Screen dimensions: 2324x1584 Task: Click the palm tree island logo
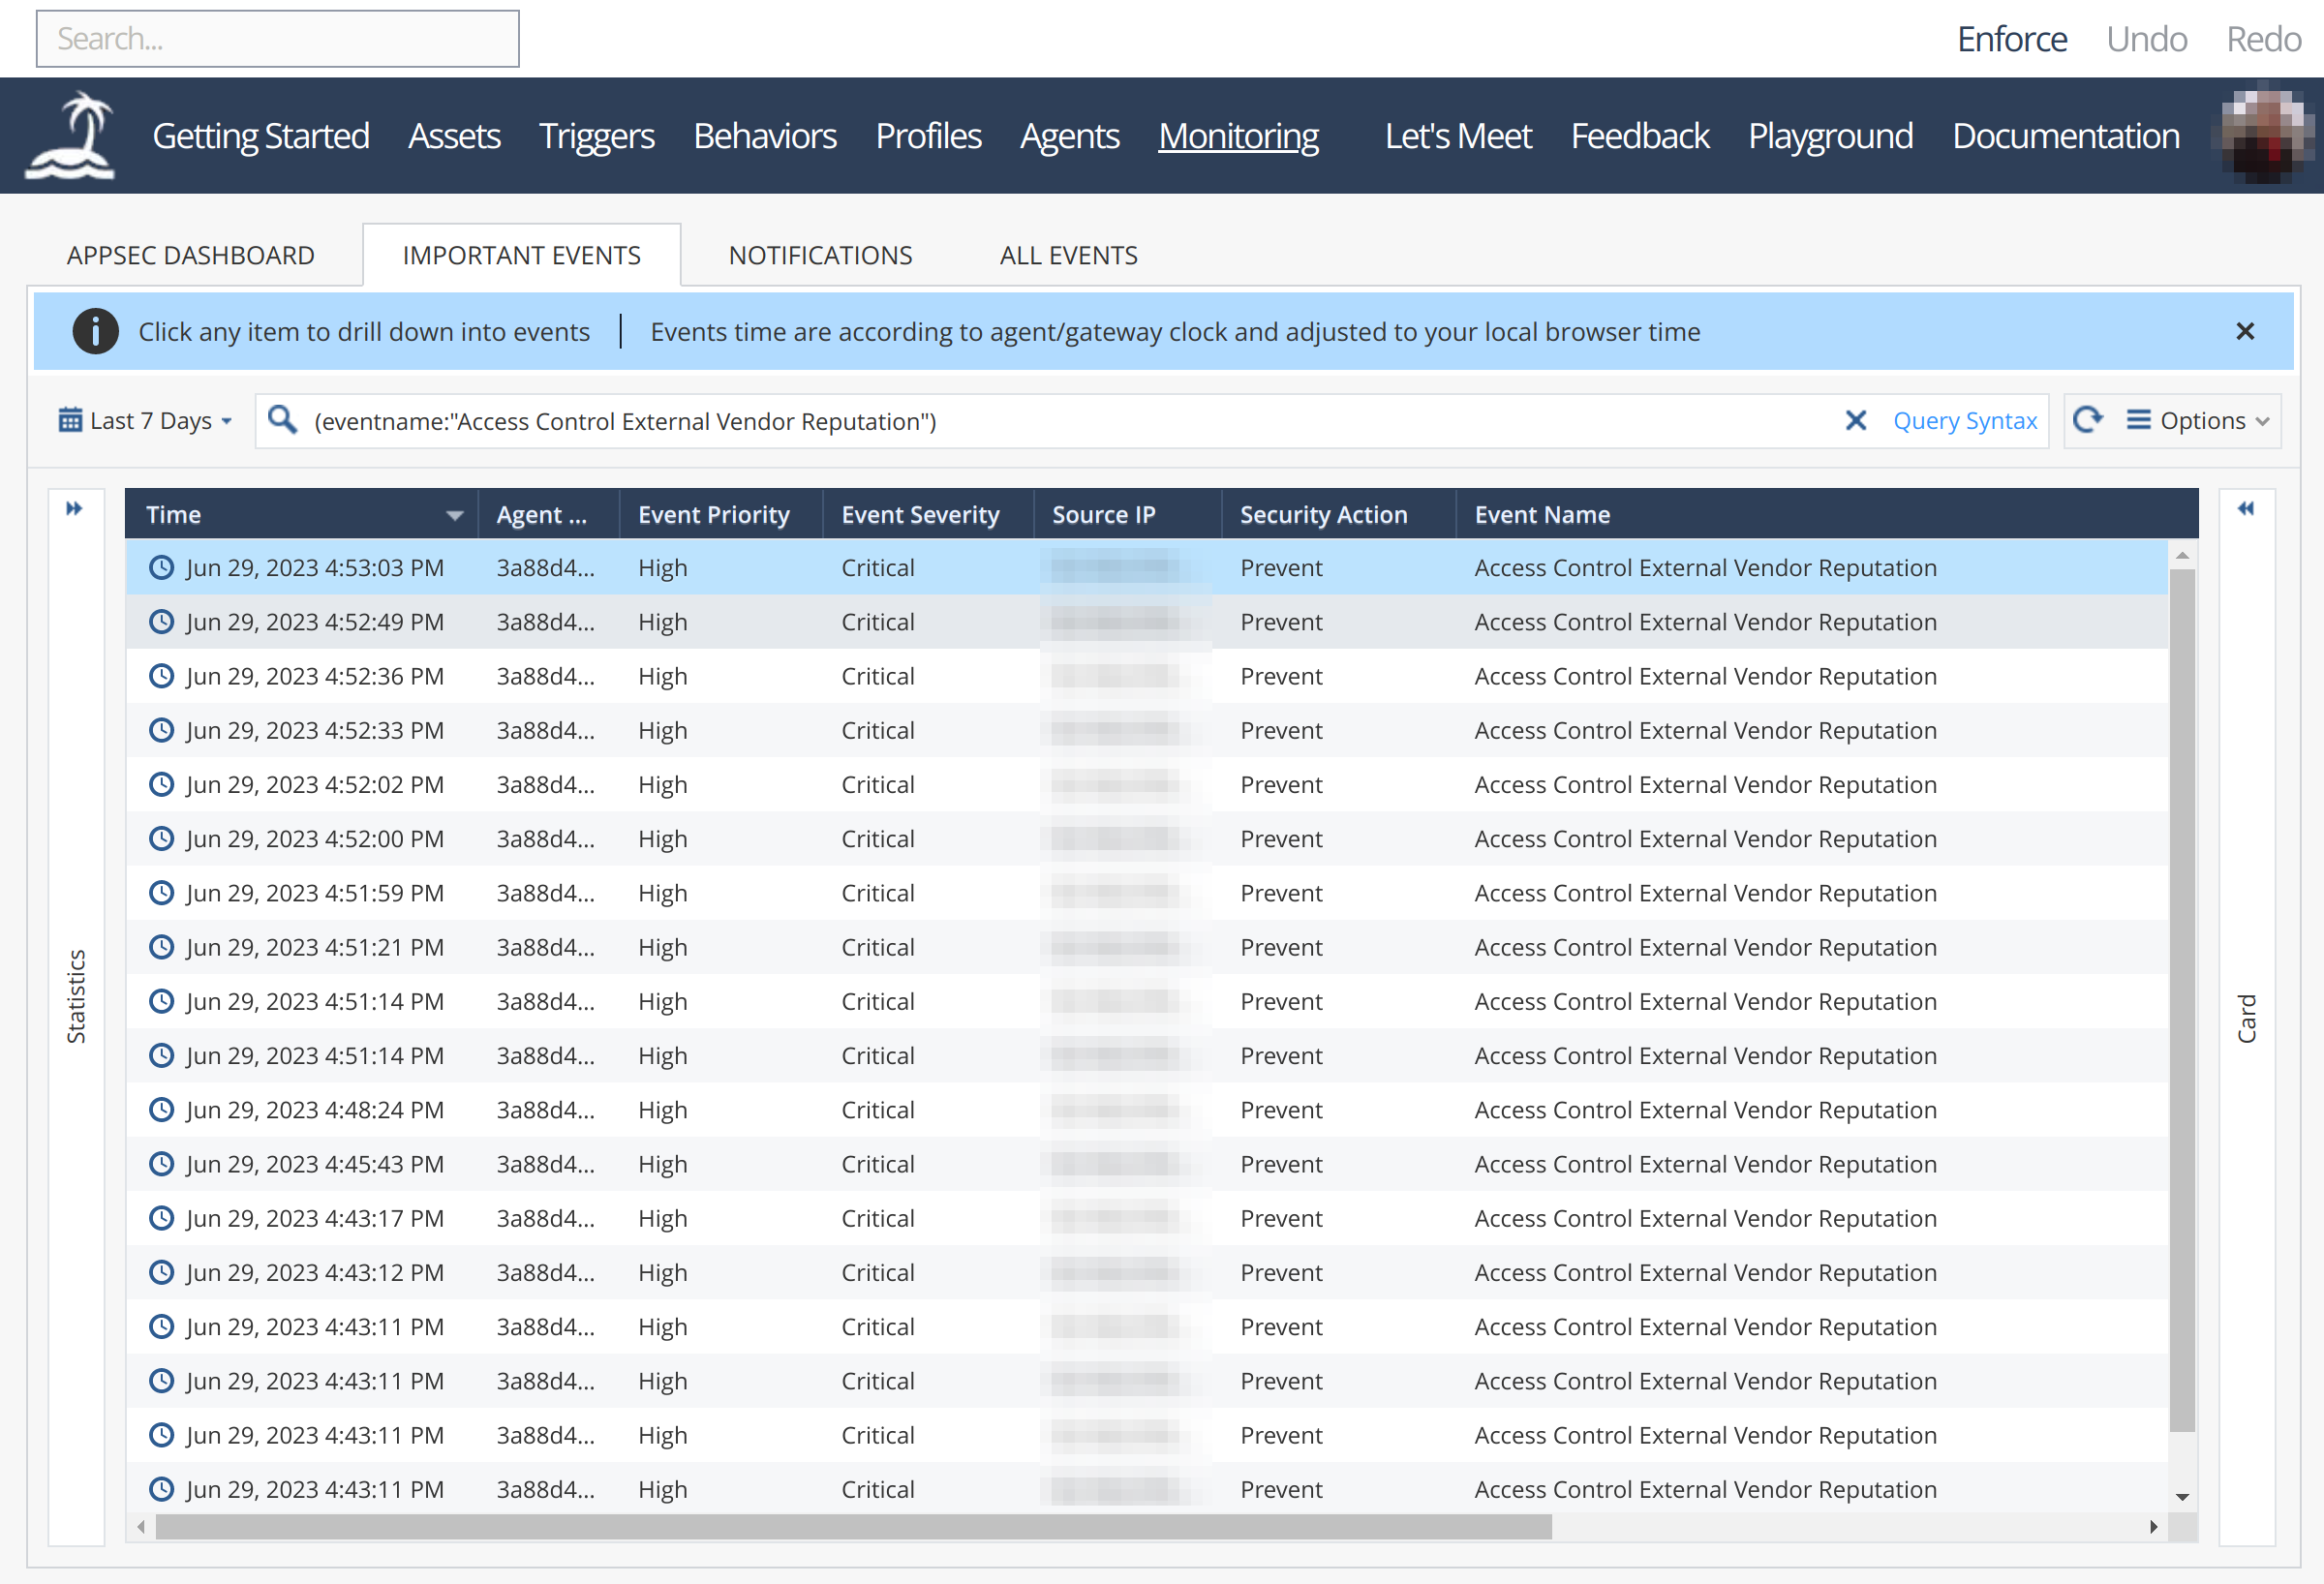(x=70, y=135)
